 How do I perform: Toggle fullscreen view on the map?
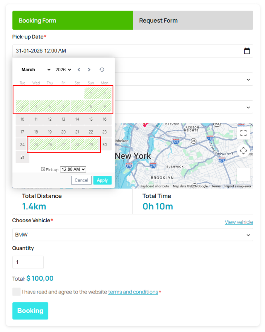[244, 133]
